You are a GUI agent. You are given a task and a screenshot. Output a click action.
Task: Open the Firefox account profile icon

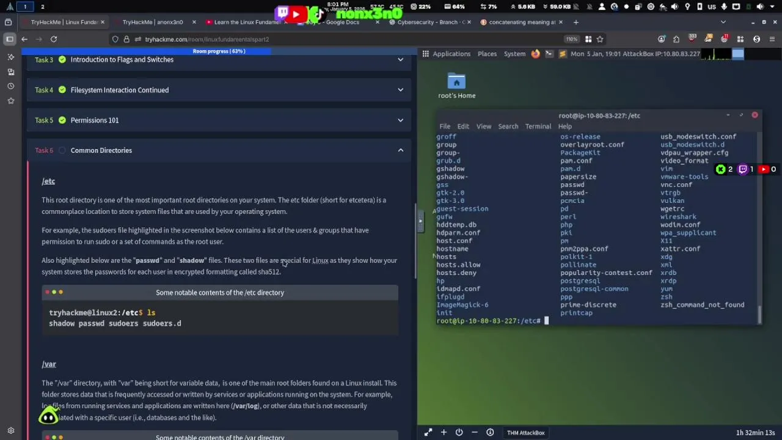(662, 39)
